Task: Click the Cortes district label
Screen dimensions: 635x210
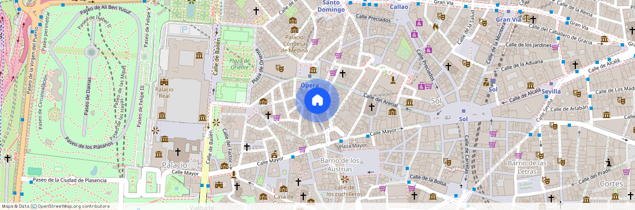Action: click(611, 184)
